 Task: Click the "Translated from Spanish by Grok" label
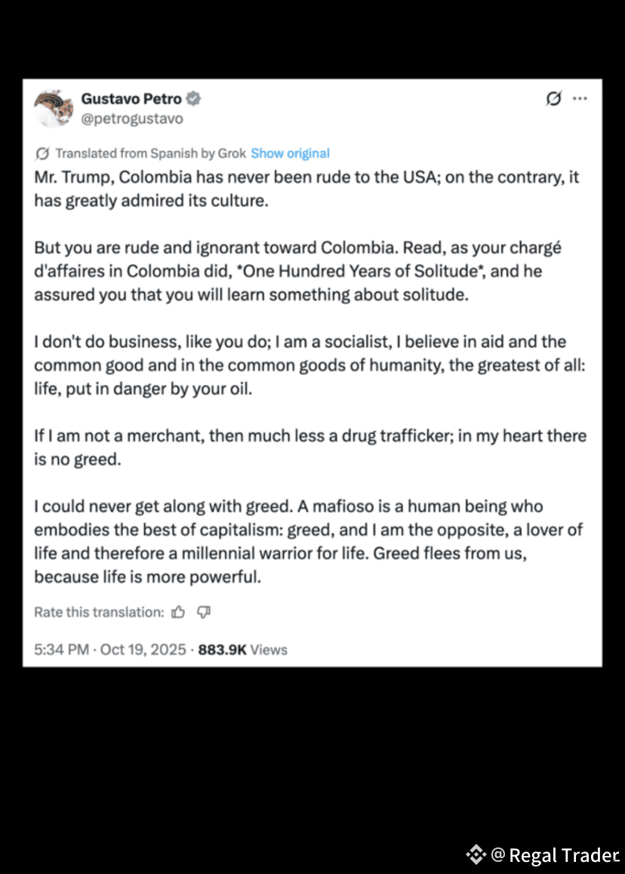coord(150,153)
